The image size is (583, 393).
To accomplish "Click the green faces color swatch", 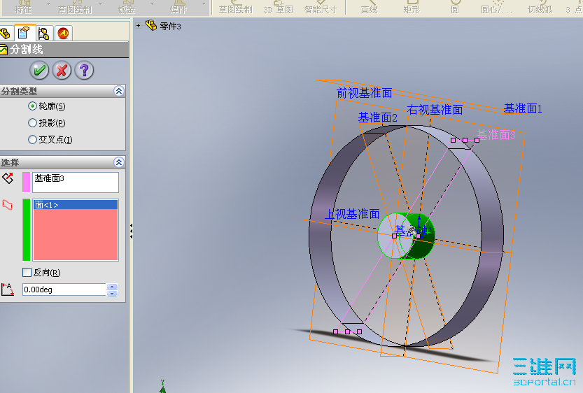I will [26, 230].
